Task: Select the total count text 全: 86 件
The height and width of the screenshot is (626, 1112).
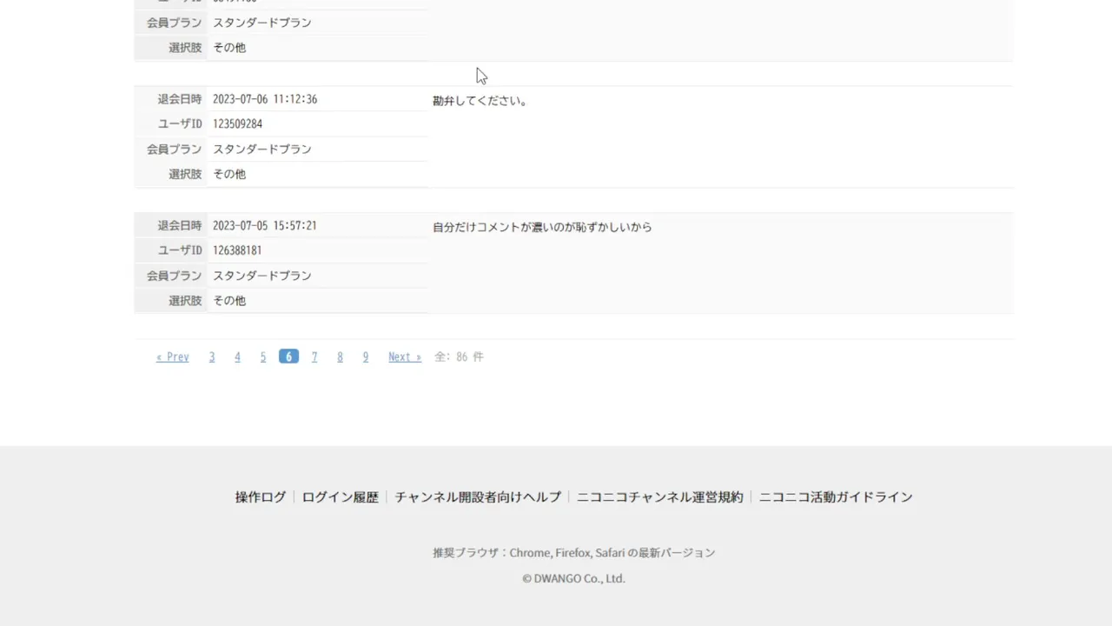Action: coord(459,357)
